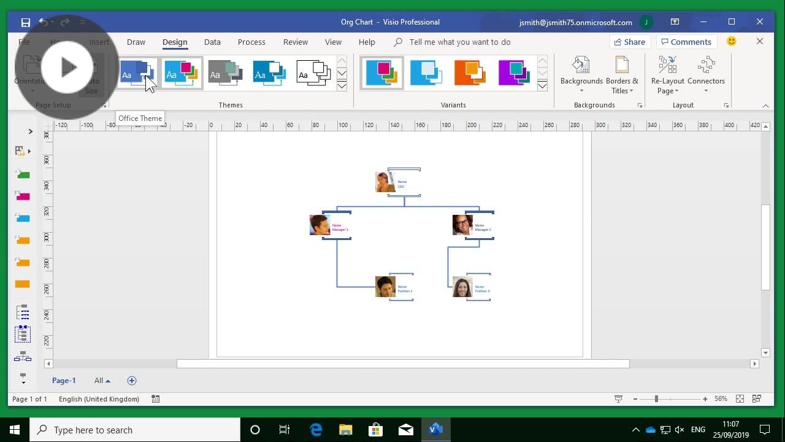Image resolution: width=785 pixels, height=442 pixels.
Task: Apply the dark blue theme thumbnail
Action: [270, 74]
